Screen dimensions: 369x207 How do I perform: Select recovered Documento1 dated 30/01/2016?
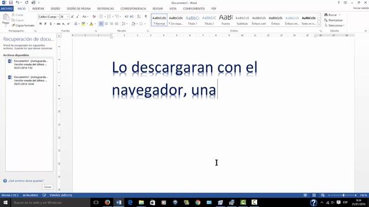(x=29, y=64)
